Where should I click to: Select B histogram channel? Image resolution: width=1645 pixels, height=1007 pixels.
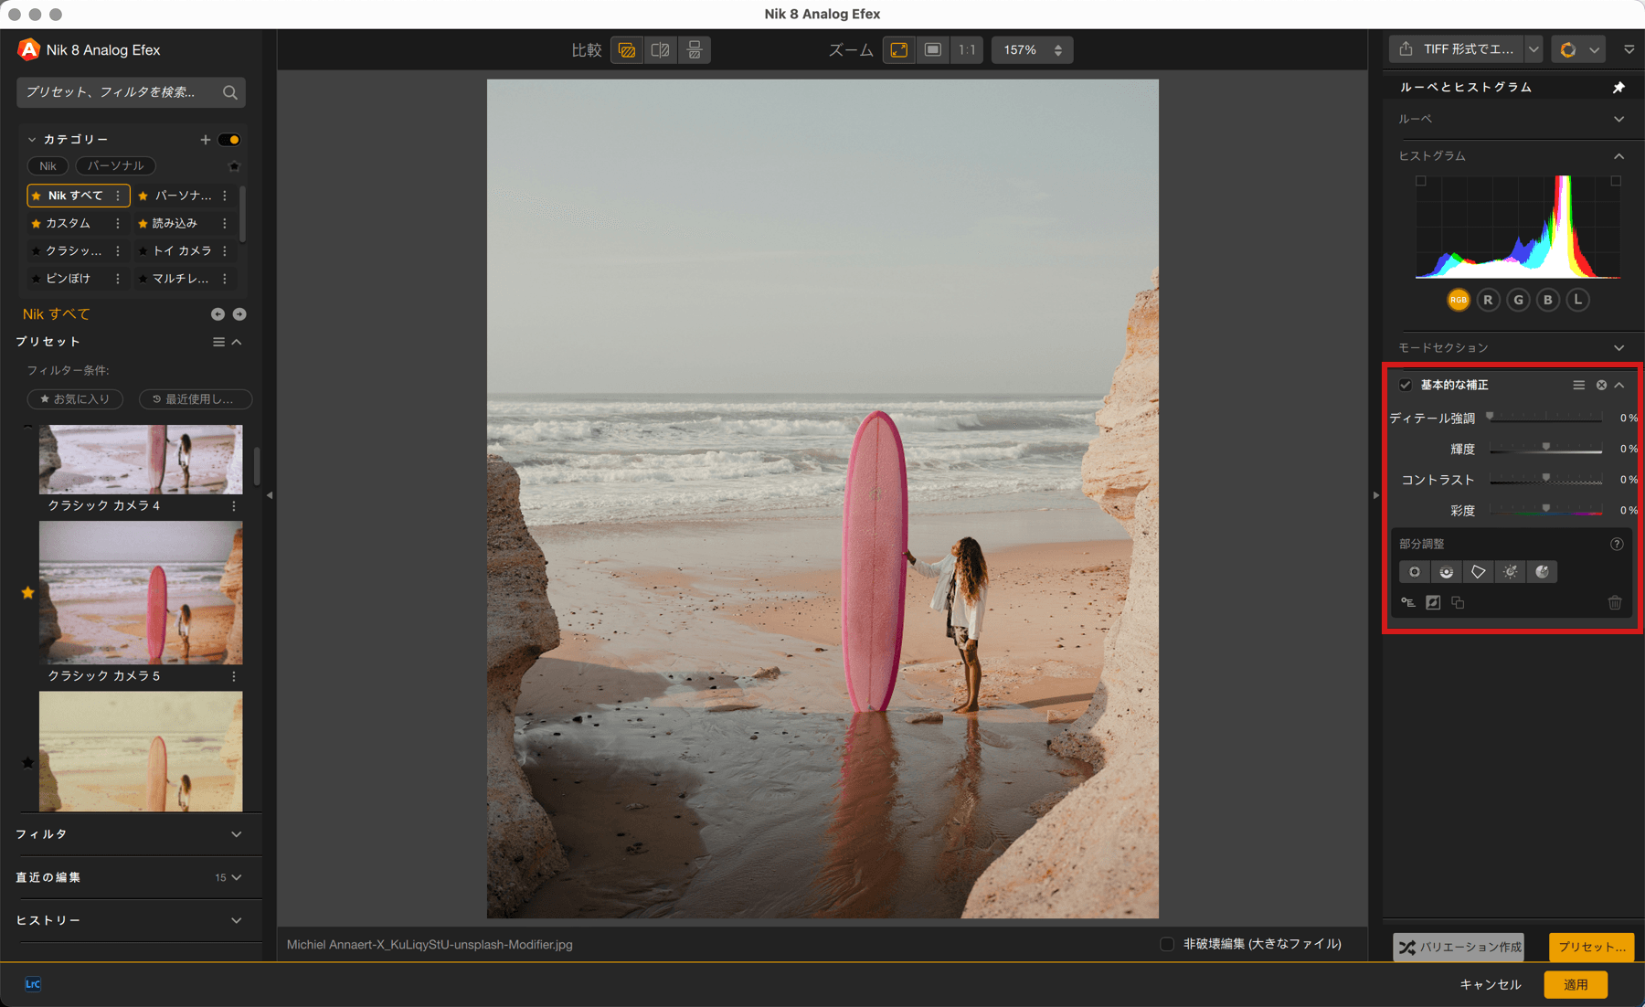tap(1548, 300)
